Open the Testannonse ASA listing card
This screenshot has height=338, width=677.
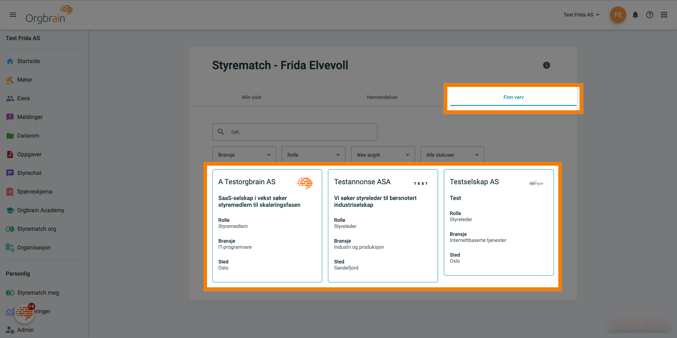tap(383, 226)
